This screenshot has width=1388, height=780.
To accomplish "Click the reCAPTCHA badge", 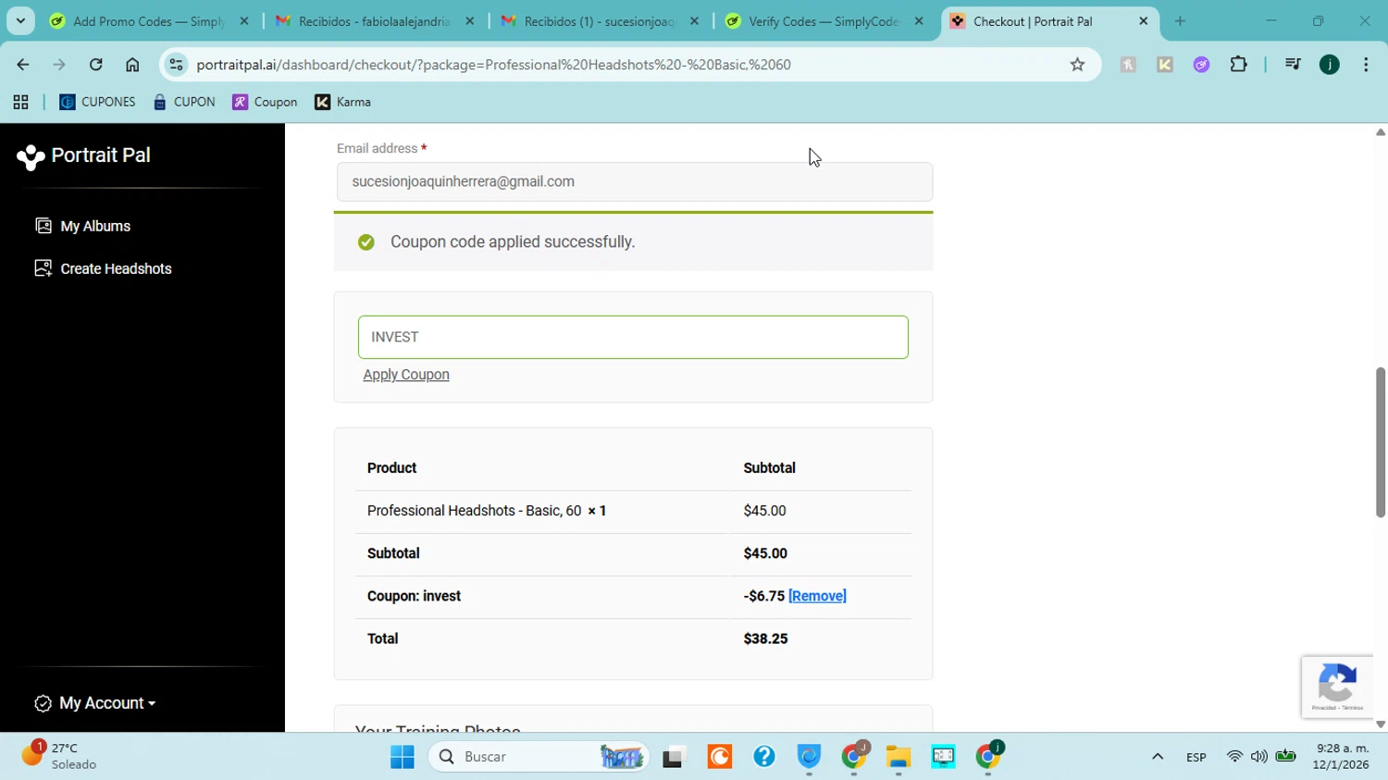I will tap(1337, 687).
